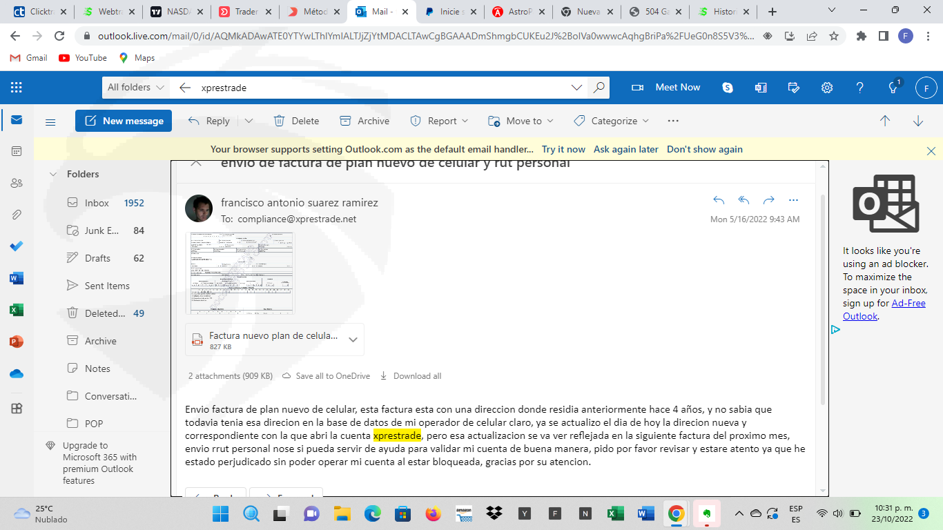This screenshot has width=943, height=530.
Task: Toggle the hamburger navigation pane button
Action: coord(50,121)
